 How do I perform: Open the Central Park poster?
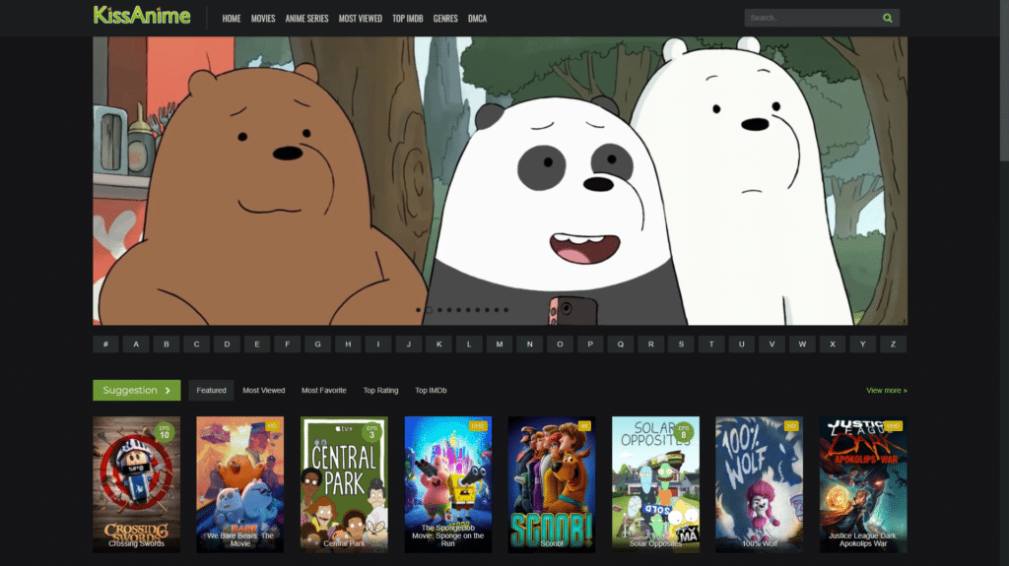(344, 484)
